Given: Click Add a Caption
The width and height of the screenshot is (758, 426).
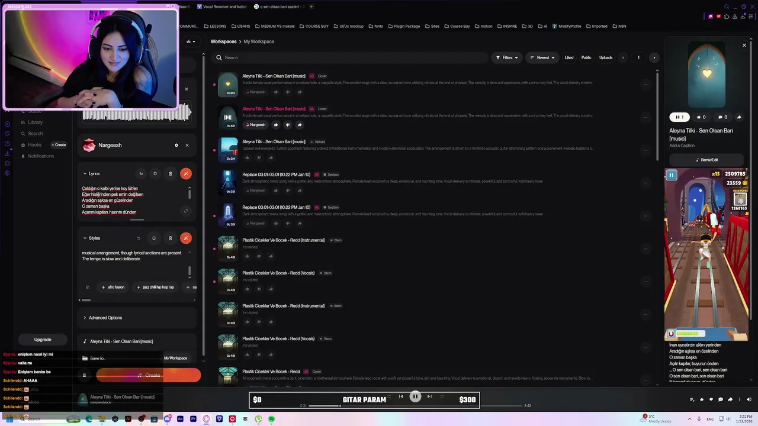Looking at the screenshot, I should [682, 146].
